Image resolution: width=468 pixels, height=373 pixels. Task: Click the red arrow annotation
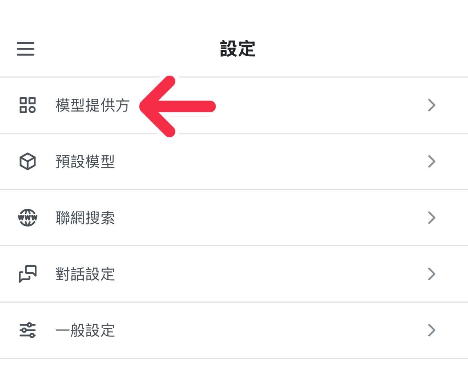pyautogui.click(x=177, y=106)
